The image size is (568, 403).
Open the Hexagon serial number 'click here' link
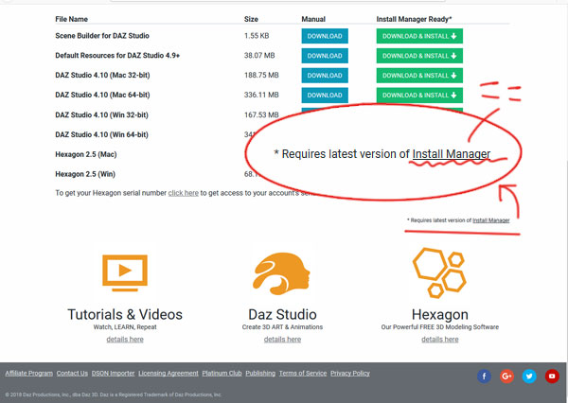coord(184,193)
